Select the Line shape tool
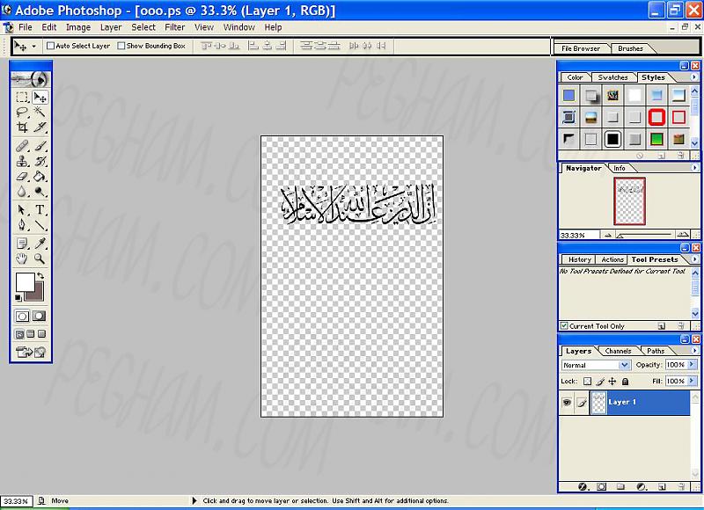Screen dimensions: 704x510 pyautogui.click(x=40, y=225)
